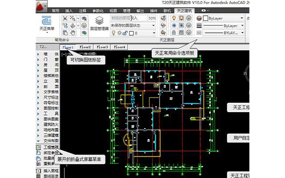Click the scissors-shaped trim icon in 常用命令
Viewport: 285px width, 178px height.
65,18
